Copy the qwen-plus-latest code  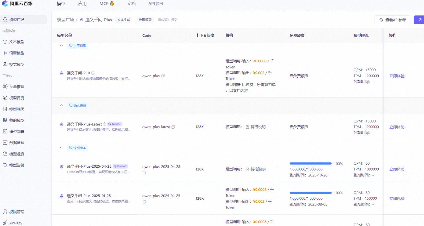tap(173, 127)
